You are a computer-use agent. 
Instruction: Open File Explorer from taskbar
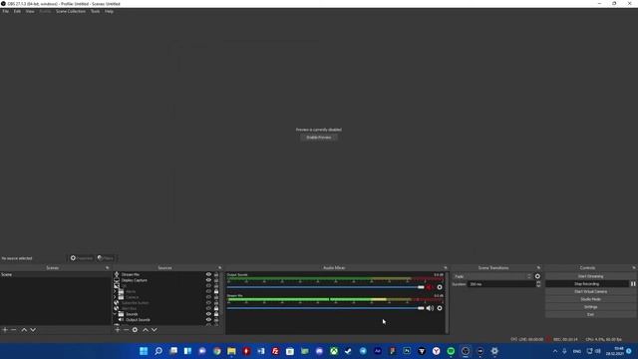(231, 351)
